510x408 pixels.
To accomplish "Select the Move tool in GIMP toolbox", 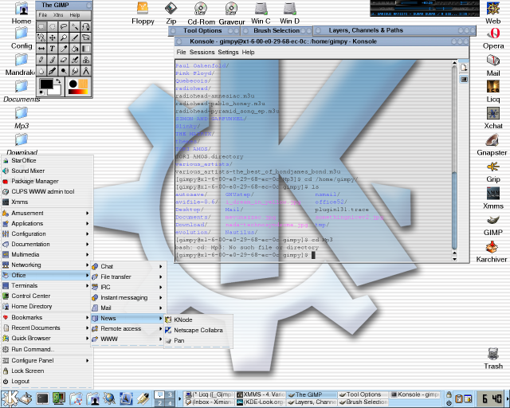I will (53, 37).
